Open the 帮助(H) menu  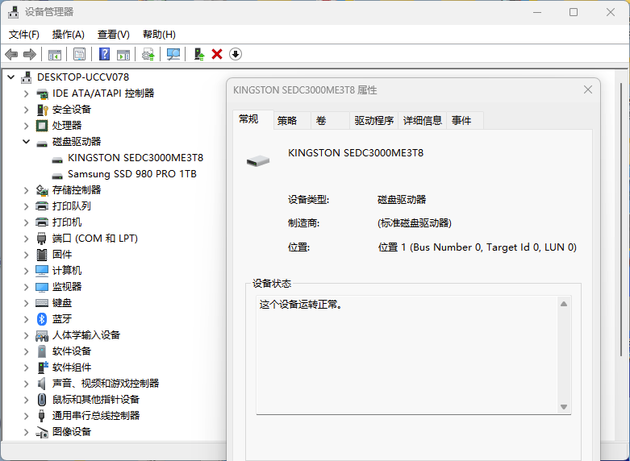(159, 35)
